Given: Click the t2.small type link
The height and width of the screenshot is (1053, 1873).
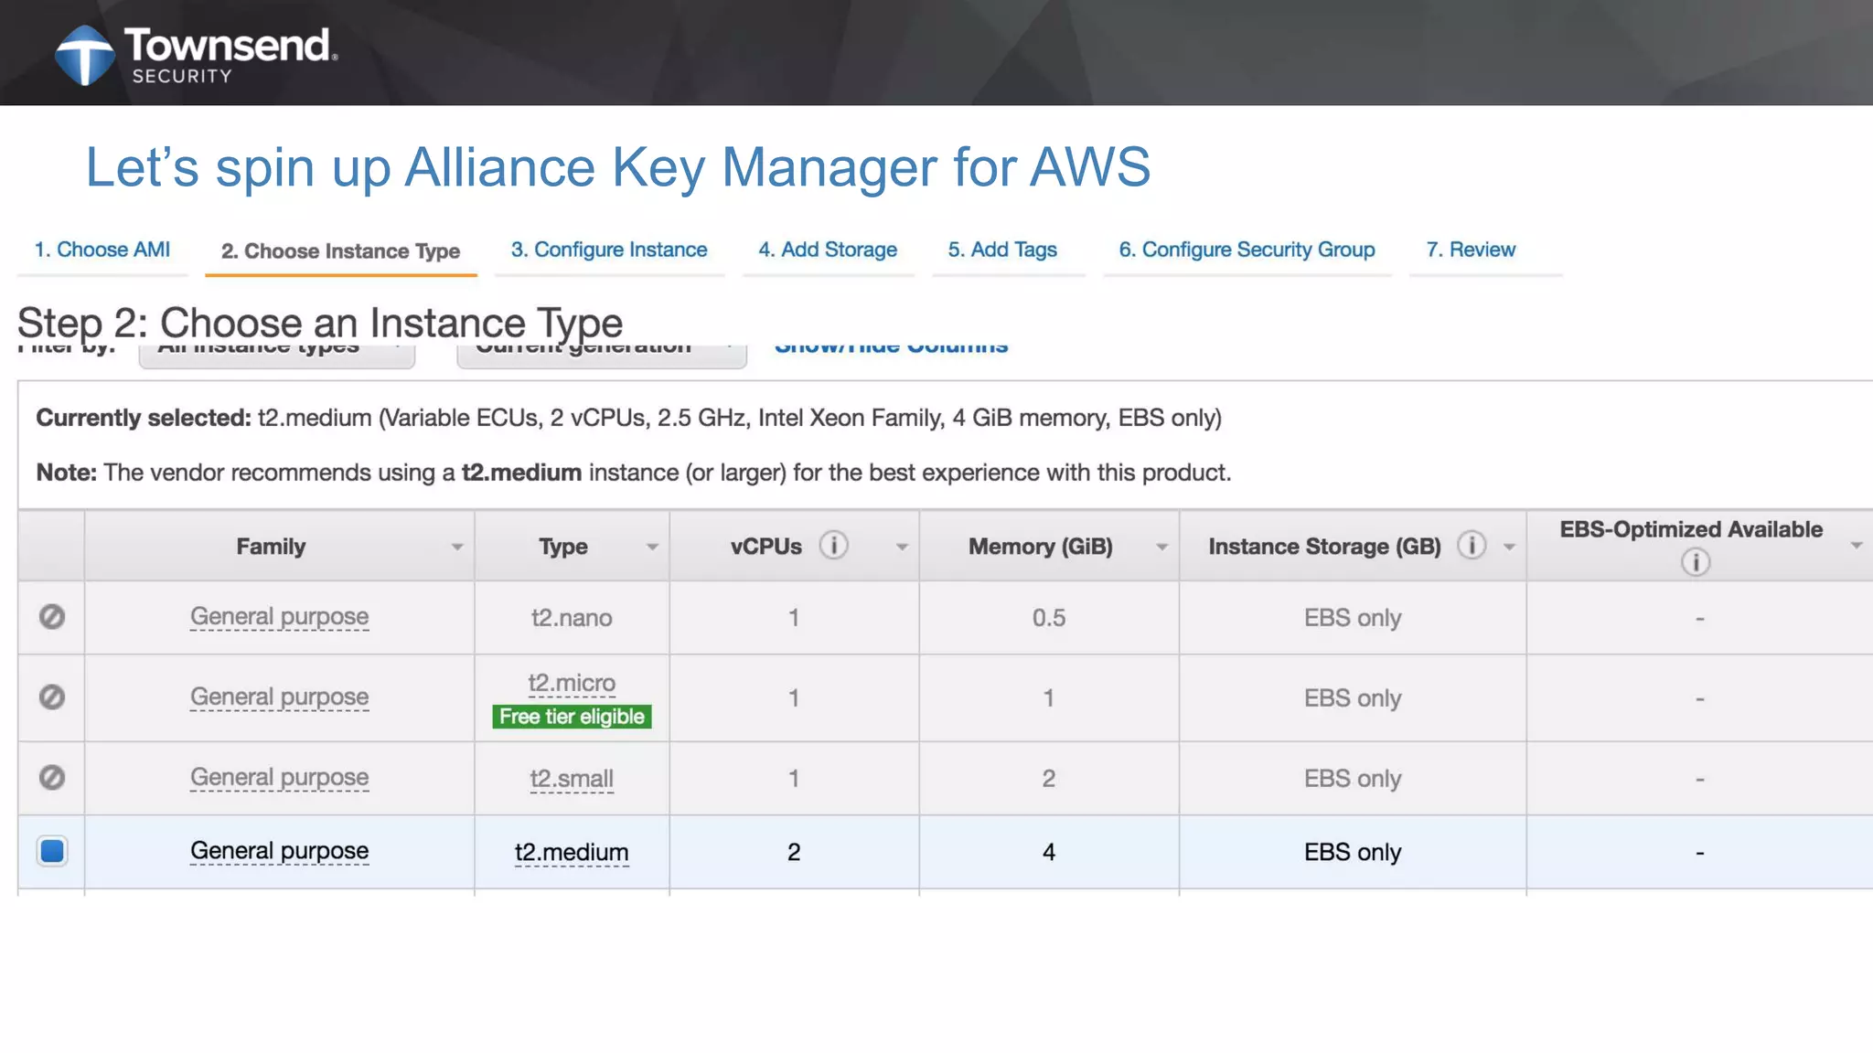Looking at the screenshot, I should pyautogui.click(x=572, y=779).
